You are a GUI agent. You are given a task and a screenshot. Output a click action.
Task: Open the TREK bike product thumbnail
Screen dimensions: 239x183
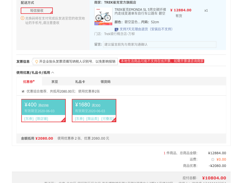point(103,16)
